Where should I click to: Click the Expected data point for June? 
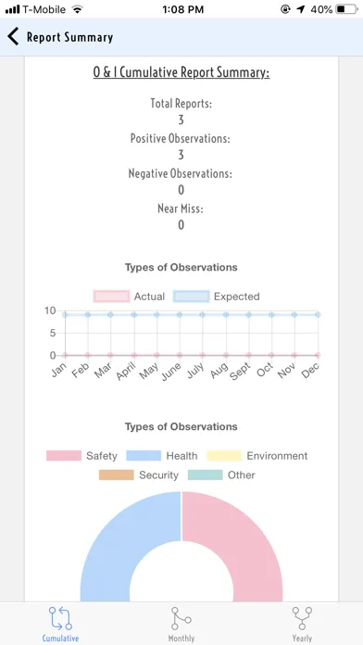click(180, 315)
